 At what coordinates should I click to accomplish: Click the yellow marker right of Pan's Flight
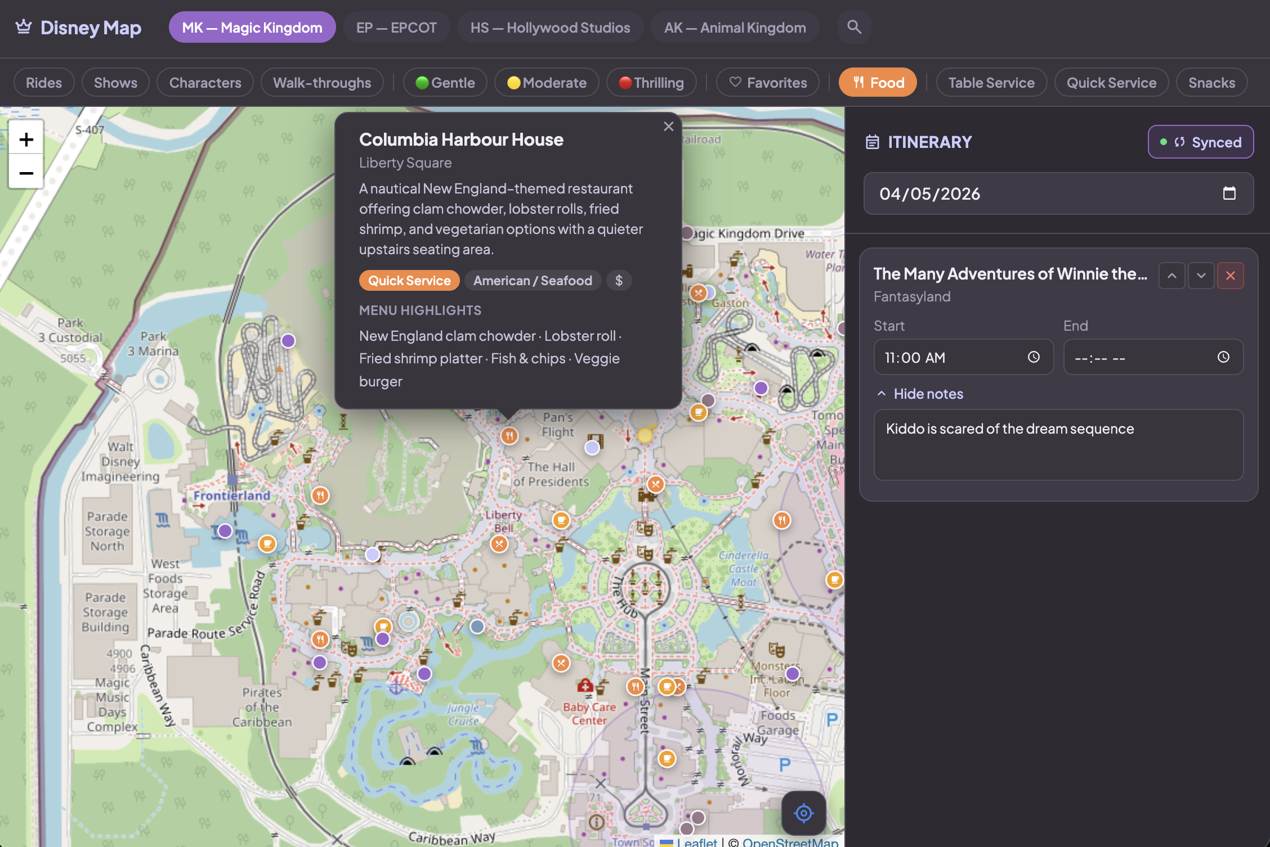tap(645, 435)
